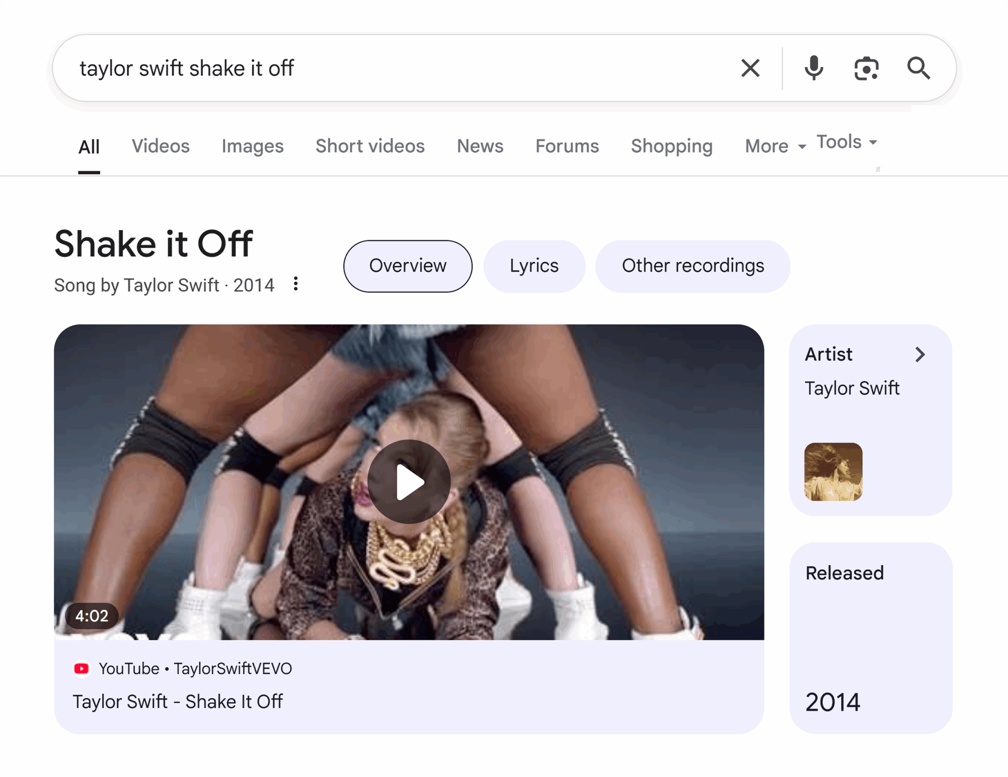Open the More search categories dropdown
This screenshot has width=1008, height=777.
coord(766,146)
